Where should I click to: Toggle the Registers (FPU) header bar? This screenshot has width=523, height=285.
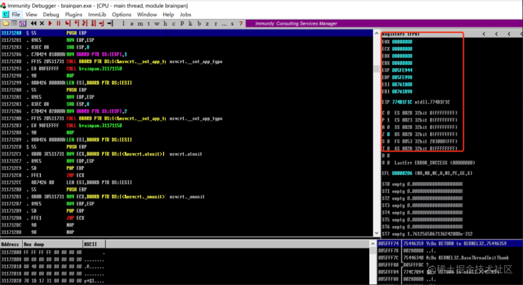pyautogui.click(x=452, y=34)
